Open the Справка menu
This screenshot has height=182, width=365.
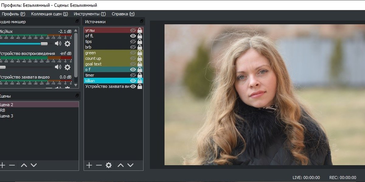pos(123,14)
